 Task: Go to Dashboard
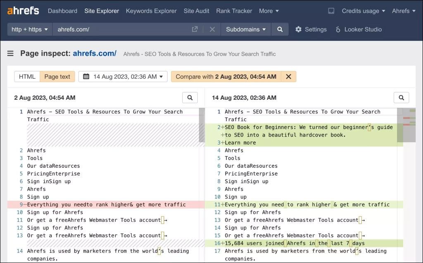tap(62, 11)
